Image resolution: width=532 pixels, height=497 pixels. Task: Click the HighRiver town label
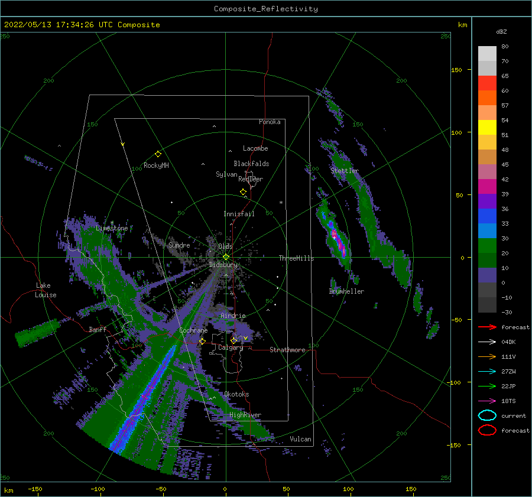[x=245, y=415]
